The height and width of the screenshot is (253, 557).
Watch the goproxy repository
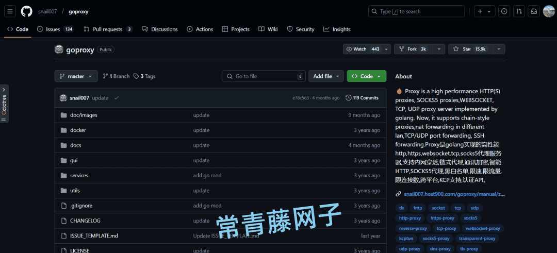tap(364, 49)
